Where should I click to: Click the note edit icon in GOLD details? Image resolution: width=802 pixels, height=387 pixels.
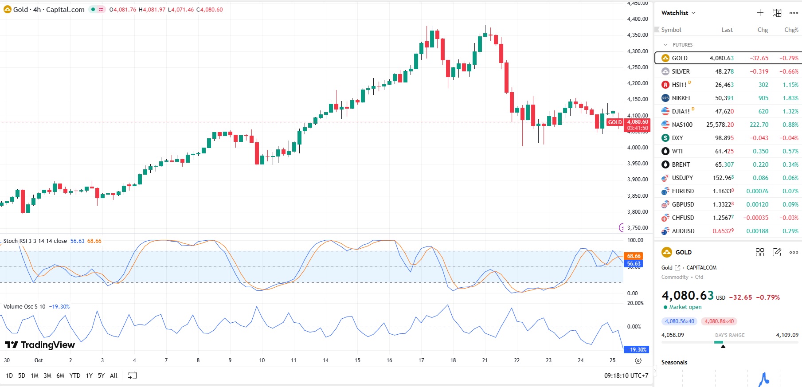777,252
